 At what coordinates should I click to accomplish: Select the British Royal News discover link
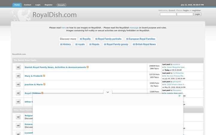coord(144,44)
